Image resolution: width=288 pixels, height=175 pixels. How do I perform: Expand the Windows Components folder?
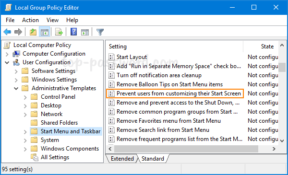(25, 149)
